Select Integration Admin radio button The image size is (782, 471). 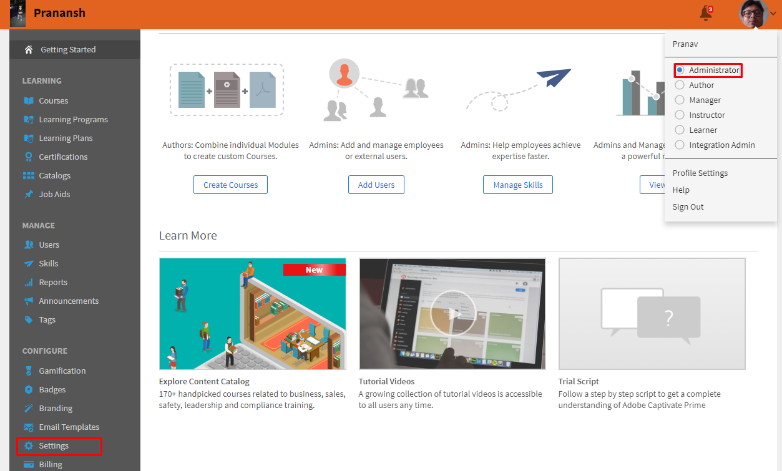point(680,145)
